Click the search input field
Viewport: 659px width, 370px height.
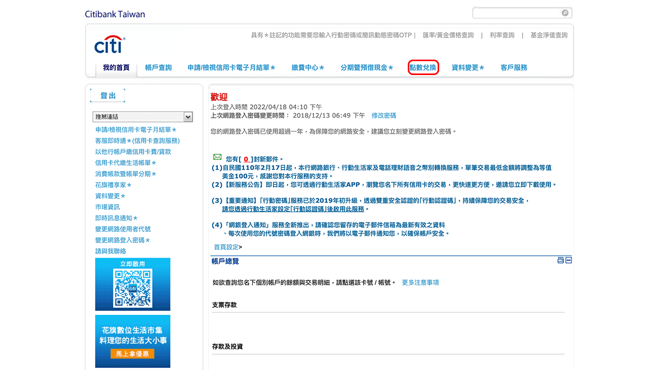tap(516, 13)
